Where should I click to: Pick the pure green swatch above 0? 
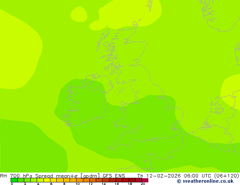click(14, 180)
